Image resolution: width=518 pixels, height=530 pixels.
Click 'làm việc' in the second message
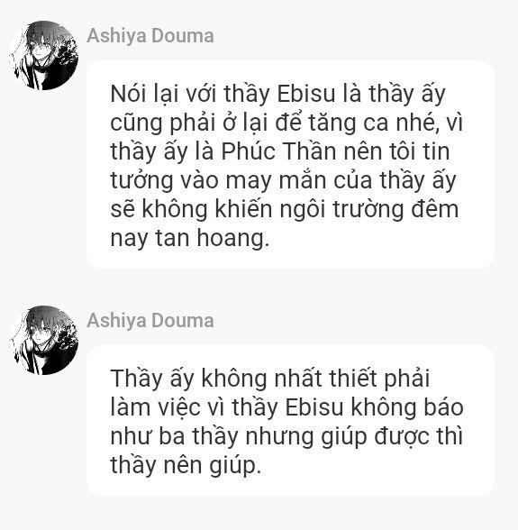click(x=156, y=407)
